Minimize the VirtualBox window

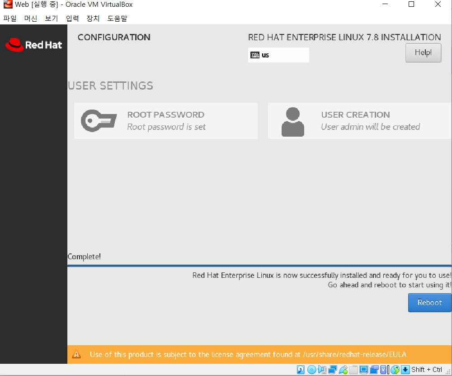385,5
